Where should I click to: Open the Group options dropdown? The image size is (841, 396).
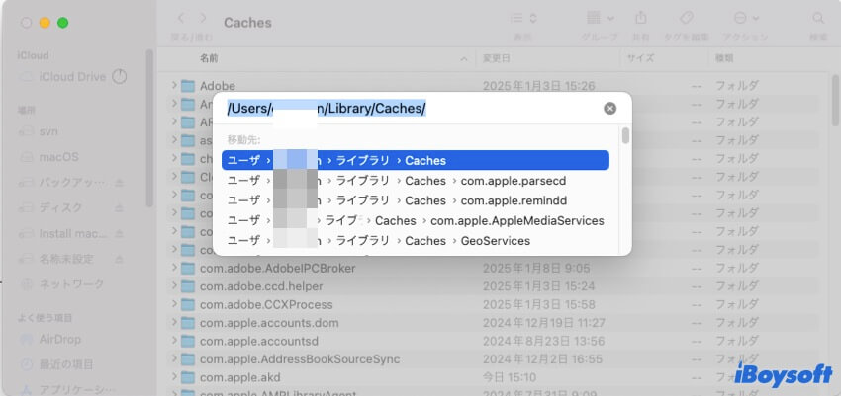tap(601, 19)
